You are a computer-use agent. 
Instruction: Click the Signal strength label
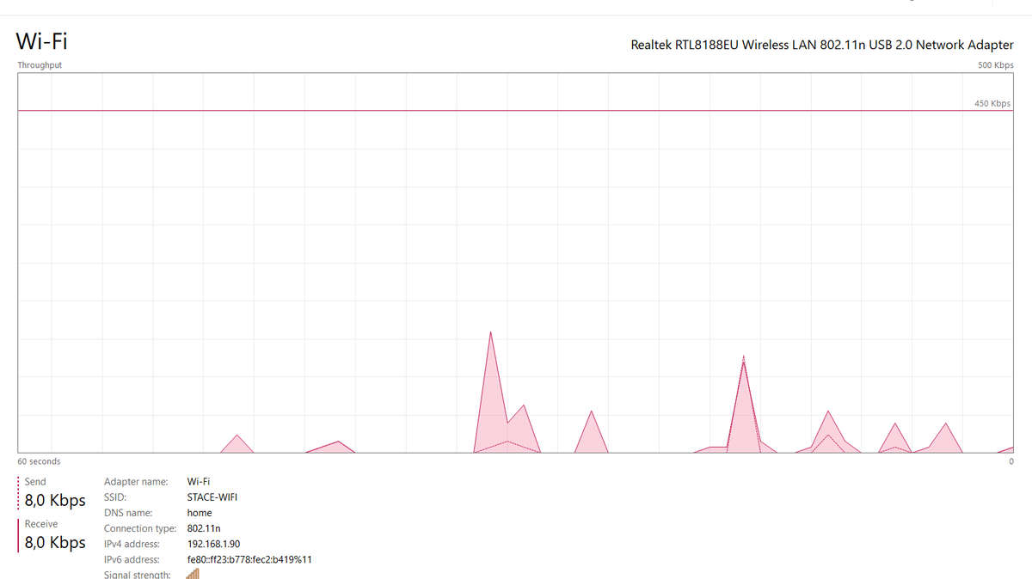pyautogui.click(x=137, y=574)
